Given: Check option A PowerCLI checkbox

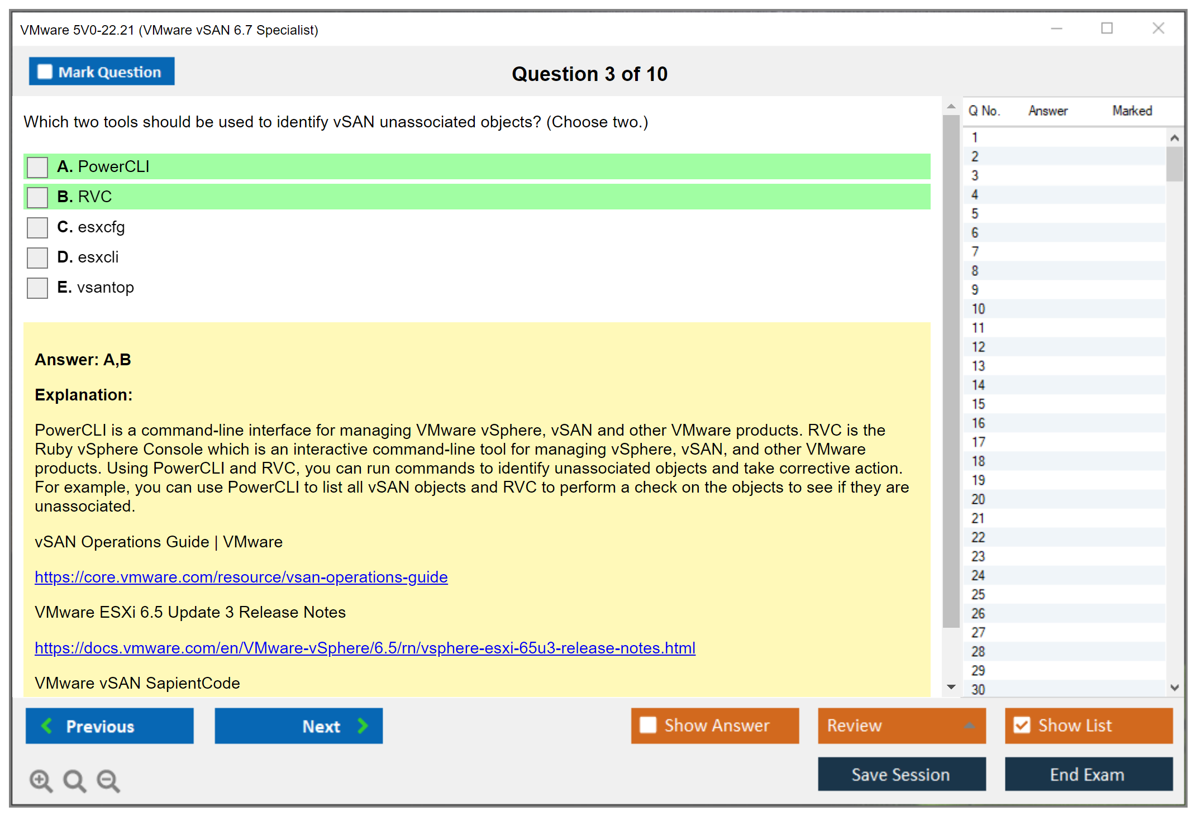Looking at the screenshot, I should pos(37,167).
